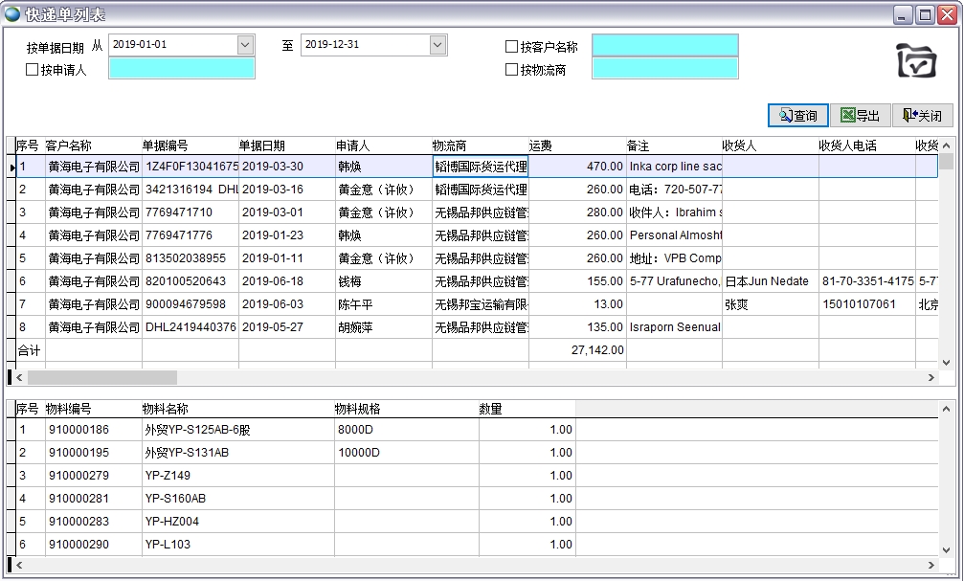This screenshot has width=964, height=581.
Task: Select material row 910000195
Action: pos(78,453)
